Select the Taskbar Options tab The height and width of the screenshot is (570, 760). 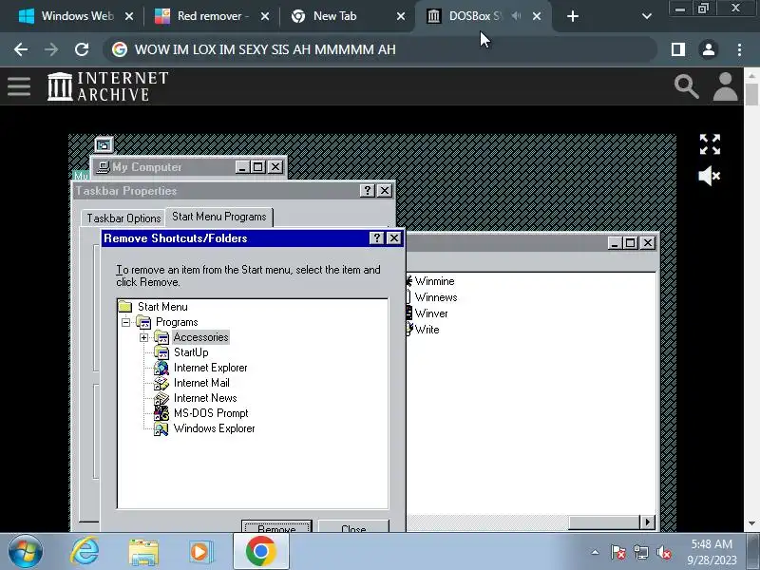click(123, 218)
